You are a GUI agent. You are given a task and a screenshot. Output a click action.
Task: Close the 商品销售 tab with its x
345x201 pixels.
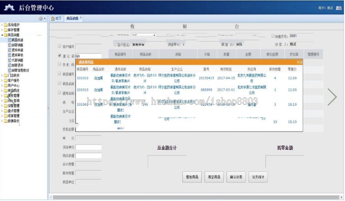pyautogui.click(x=81, y=18)
